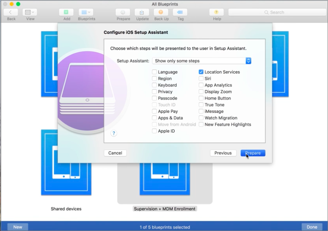Click the All Blueprints title bar
328x231 pixels.
point(164,4)
